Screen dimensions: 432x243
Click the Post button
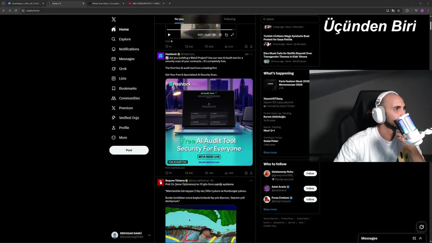click(x=129, y=150)
